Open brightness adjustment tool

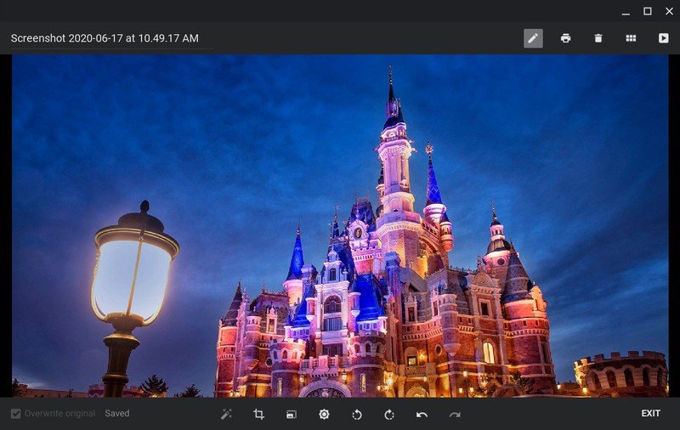[x=324, y=415]
